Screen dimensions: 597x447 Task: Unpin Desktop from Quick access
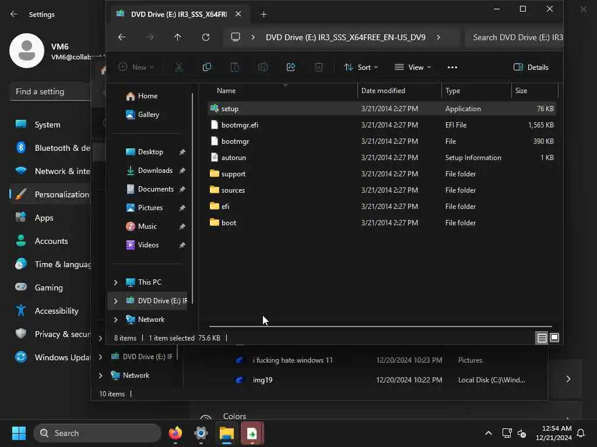(182, 152)
